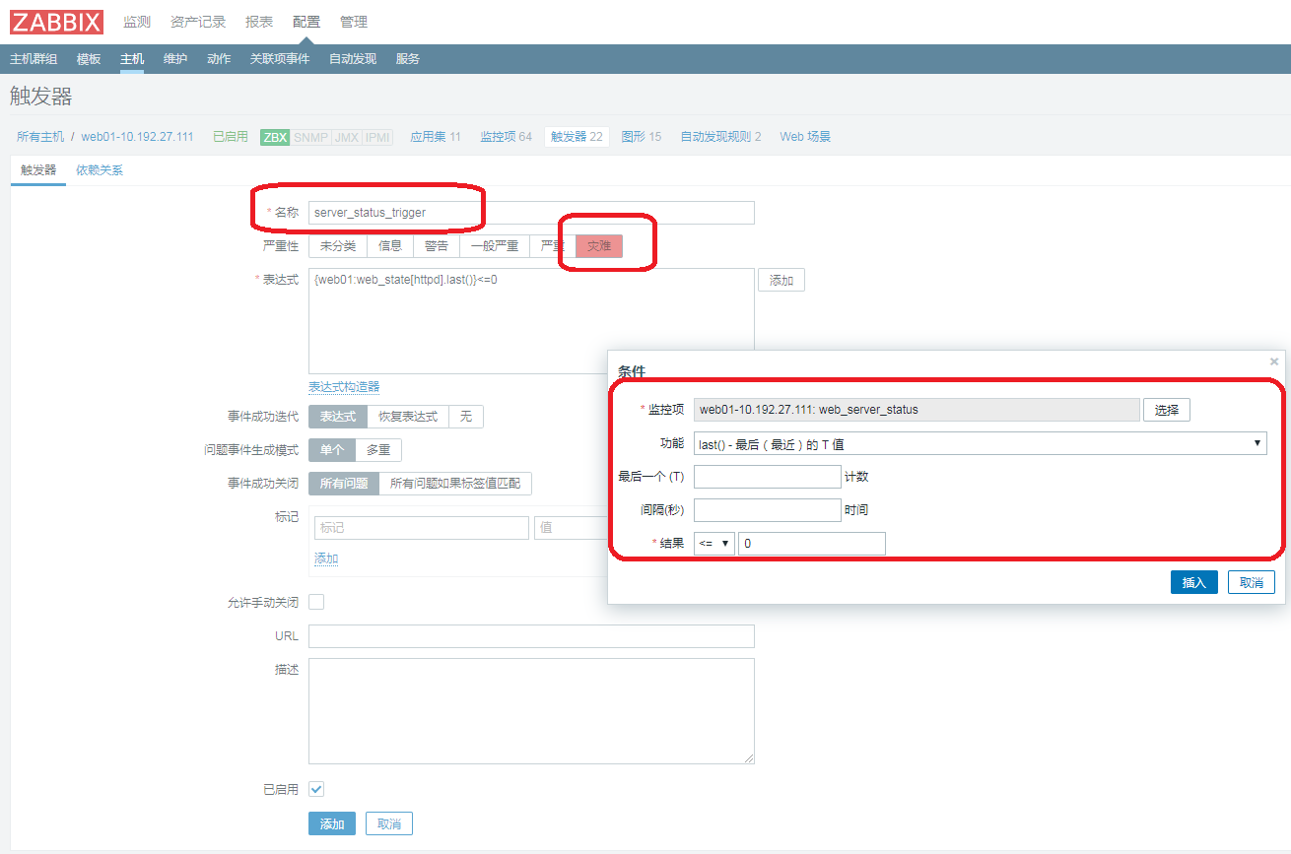Open 自动发现 submenu item
The image size is (1291, 854).
[x=353, y=59]
